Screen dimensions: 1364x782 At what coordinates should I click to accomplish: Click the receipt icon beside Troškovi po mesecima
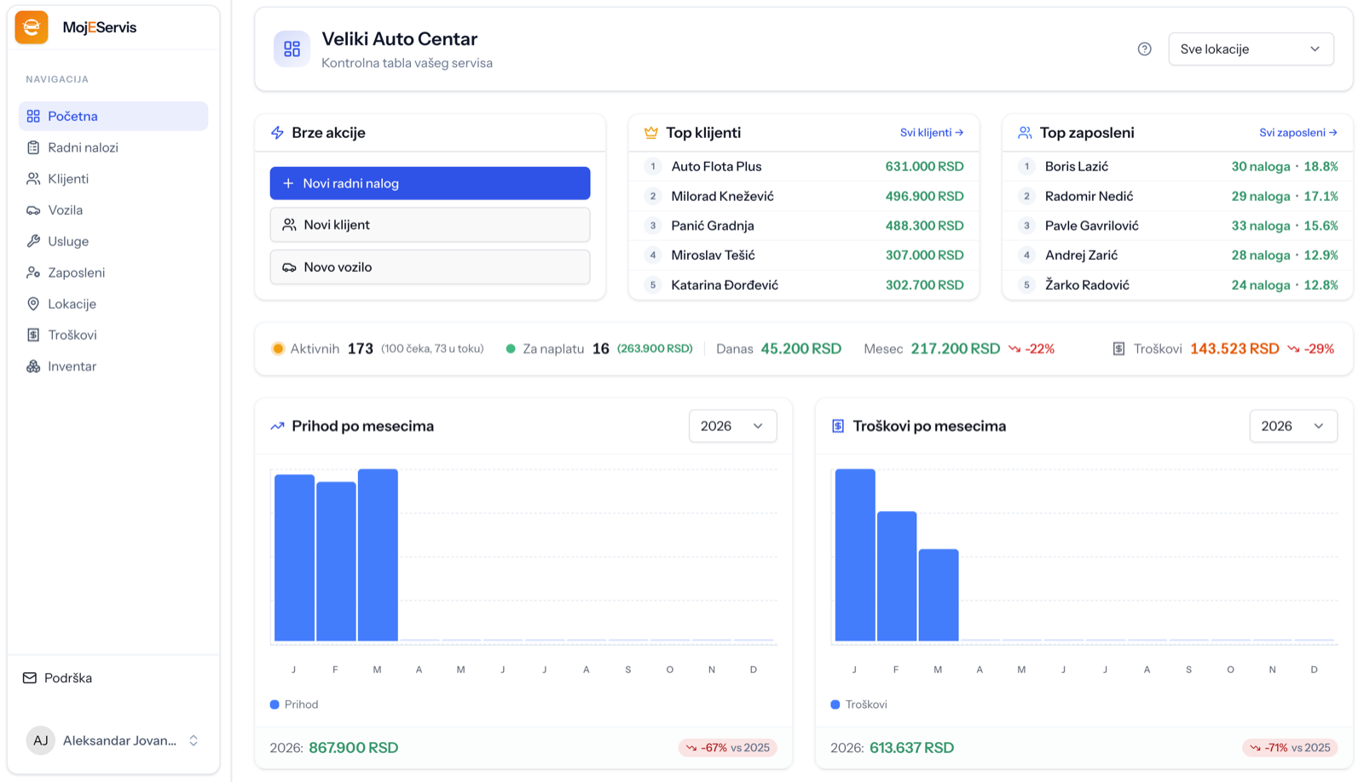coord(838,426)
